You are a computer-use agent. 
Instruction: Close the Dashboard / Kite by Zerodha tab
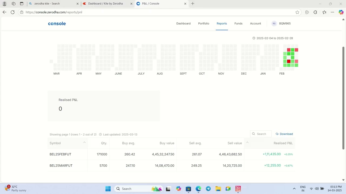click(x=131, y=4)
